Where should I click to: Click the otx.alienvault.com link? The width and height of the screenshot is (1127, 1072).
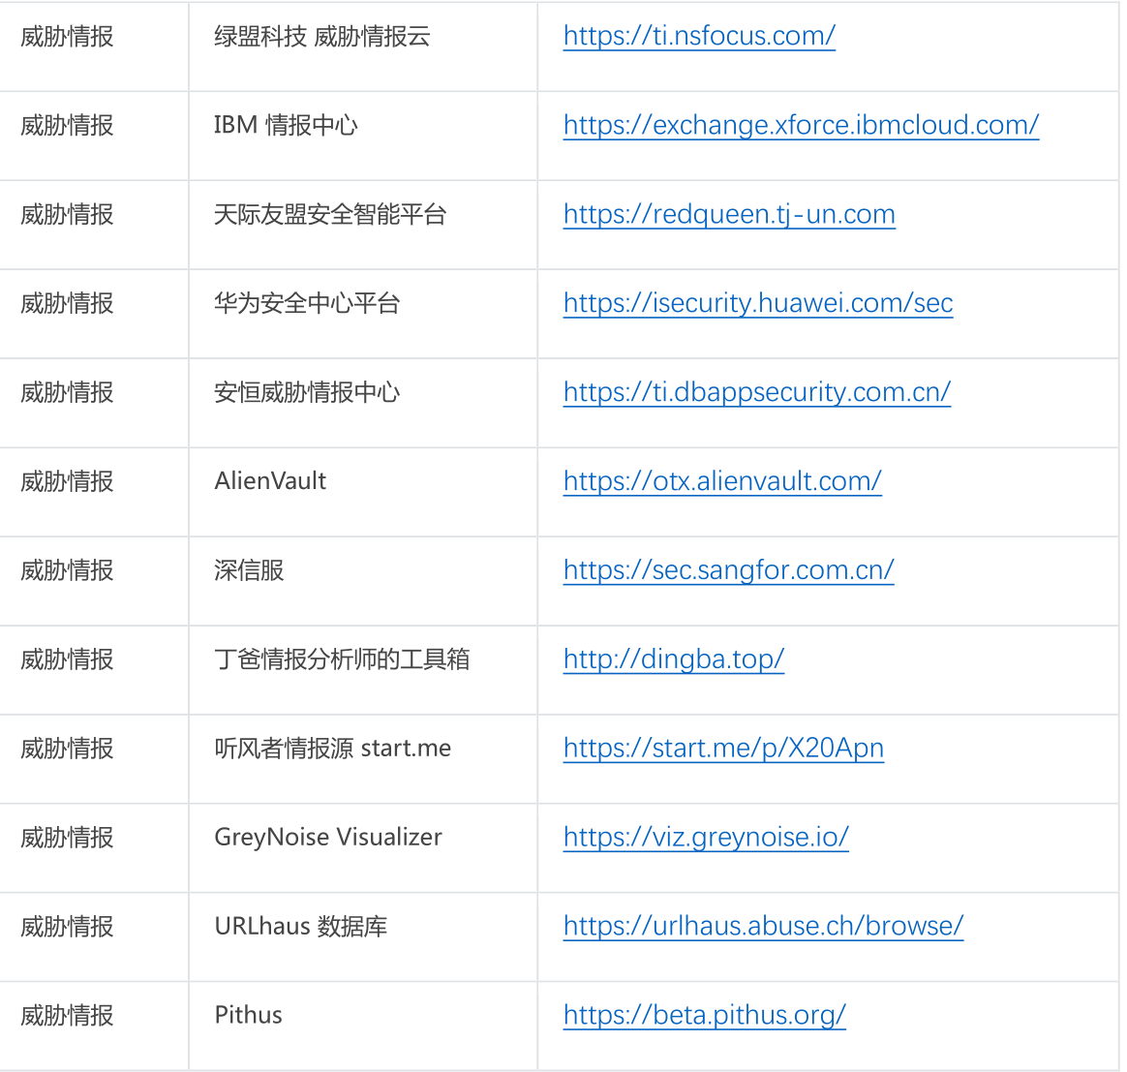click(x=721, y=482)
